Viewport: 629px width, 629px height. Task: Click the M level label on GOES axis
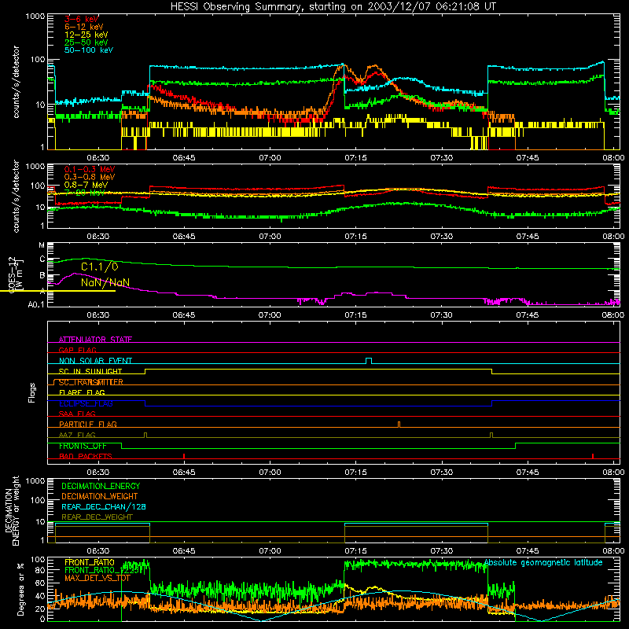[42, 245]
